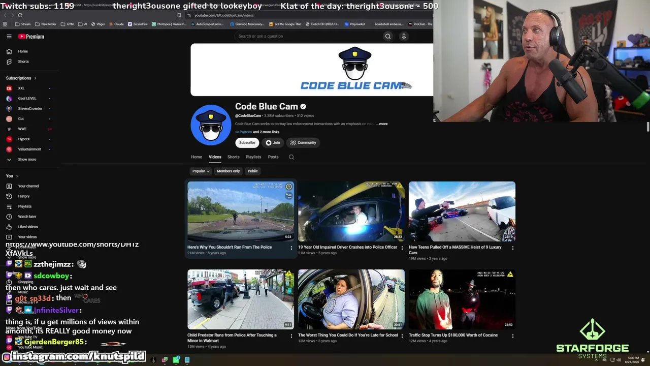Viewport: 650px width, 366px height.
Task: Open the channel Posts tab
Action: tap(273, 157)
